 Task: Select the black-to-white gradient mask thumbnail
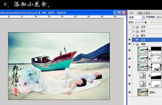(x=156, y=50)
